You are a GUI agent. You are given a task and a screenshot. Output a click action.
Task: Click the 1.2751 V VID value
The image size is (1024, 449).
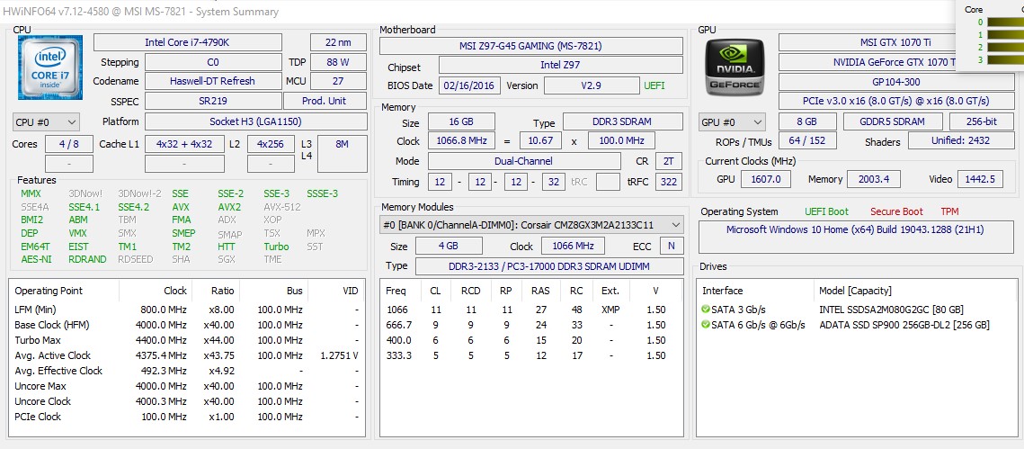click(339, 355)
